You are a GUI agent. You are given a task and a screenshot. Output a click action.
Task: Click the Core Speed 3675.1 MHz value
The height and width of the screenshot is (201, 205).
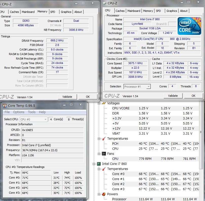pyautogui.click(x=135, y=63)
